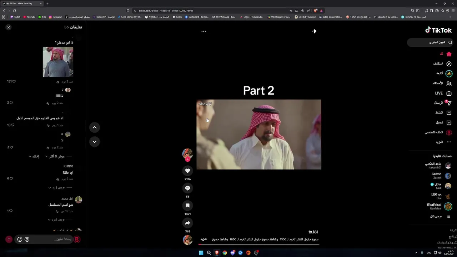Open a new browser tab
457x257 pixels.
(47, 4)
